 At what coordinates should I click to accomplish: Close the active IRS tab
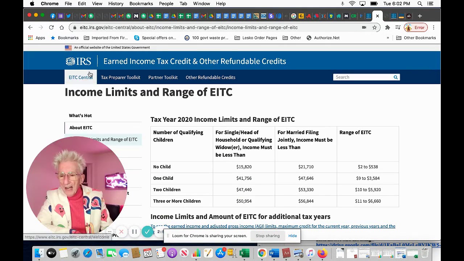pyautogui.click(x=377, y=16)
